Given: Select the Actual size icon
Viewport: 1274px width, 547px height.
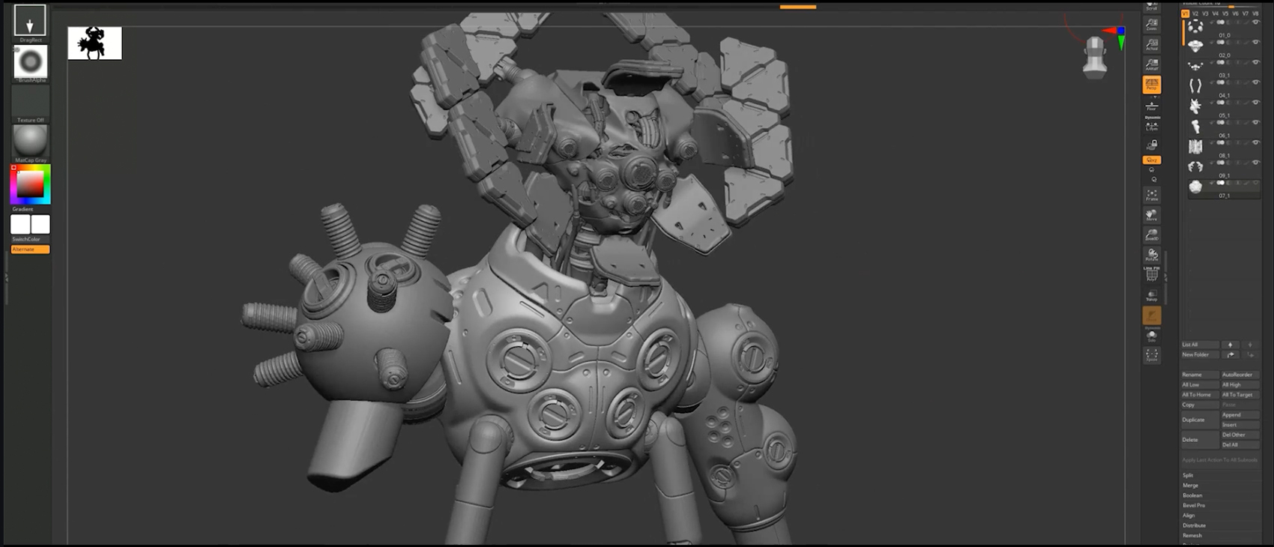Looking at the screenshot, I should (1152, 45).
